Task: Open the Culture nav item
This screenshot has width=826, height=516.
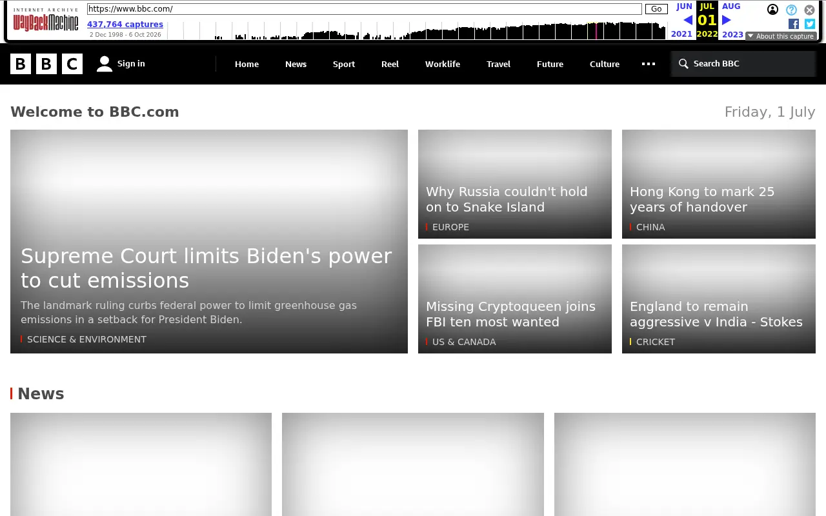Action: point(605,64)
